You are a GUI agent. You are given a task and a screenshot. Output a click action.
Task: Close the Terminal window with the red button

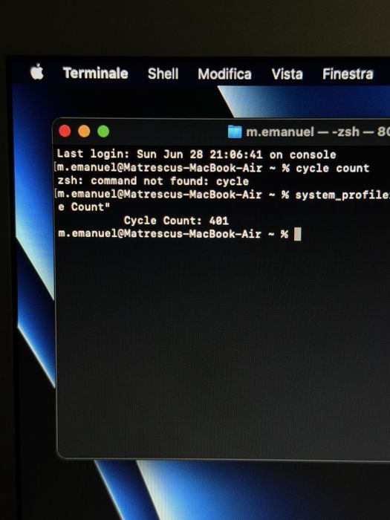[65, 131]
